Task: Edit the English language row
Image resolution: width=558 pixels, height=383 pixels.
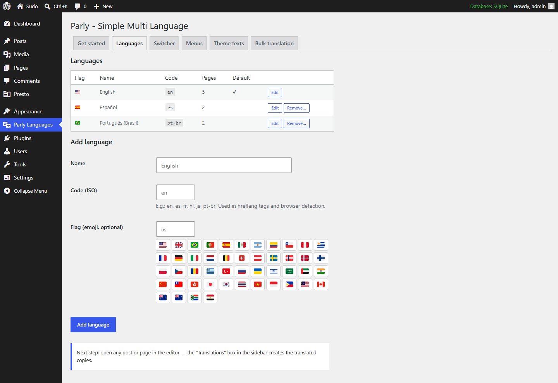Action: click(x=275, y=92)
